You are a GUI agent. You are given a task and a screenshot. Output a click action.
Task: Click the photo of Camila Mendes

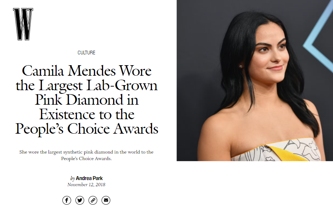254,80
